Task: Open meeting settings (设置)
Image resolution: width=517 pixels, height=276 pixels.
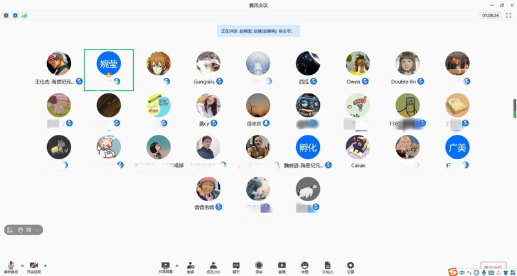Action: coord(350,266)
